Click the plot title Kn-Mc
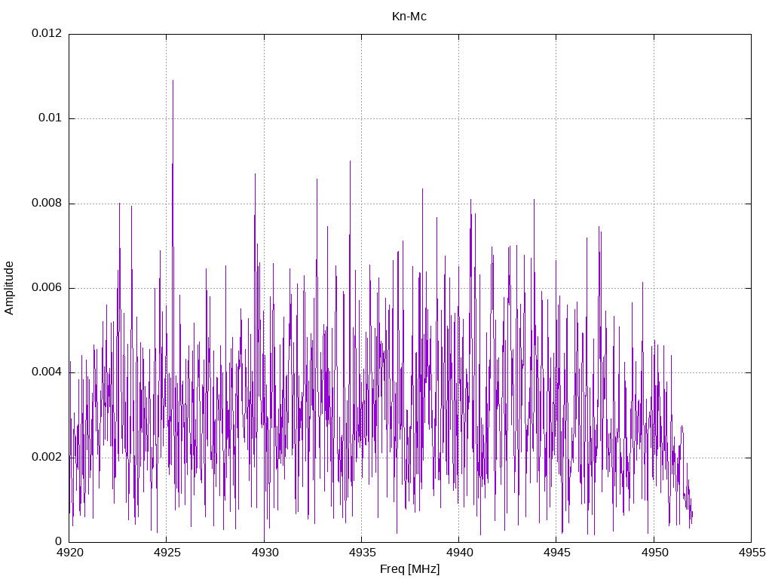Screen dimensions: 772x579 click(409, 17)
